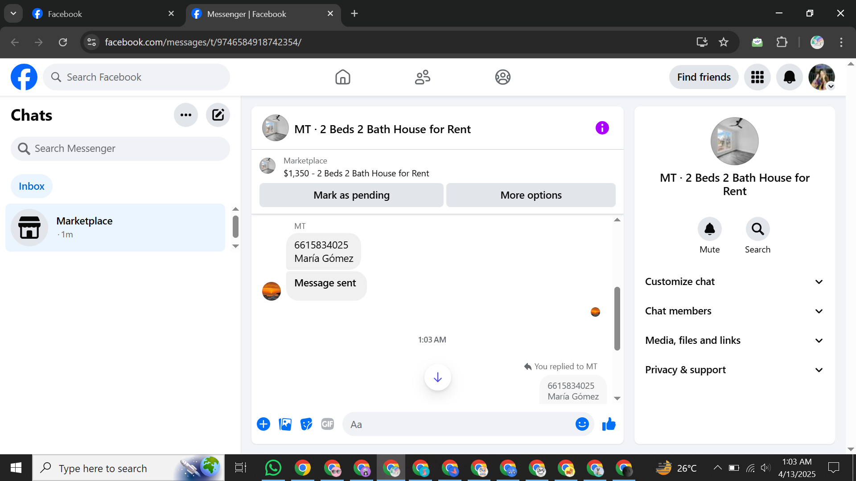
Task: Open the Windows notification center
Action: [x=833, y=468]
